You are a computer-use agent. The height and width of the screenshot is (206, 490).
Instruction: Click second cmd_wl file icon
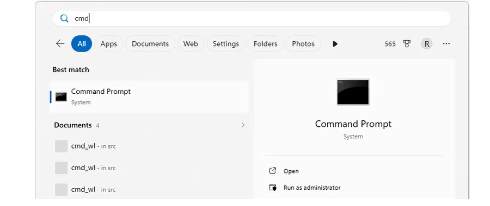point(61,168)
